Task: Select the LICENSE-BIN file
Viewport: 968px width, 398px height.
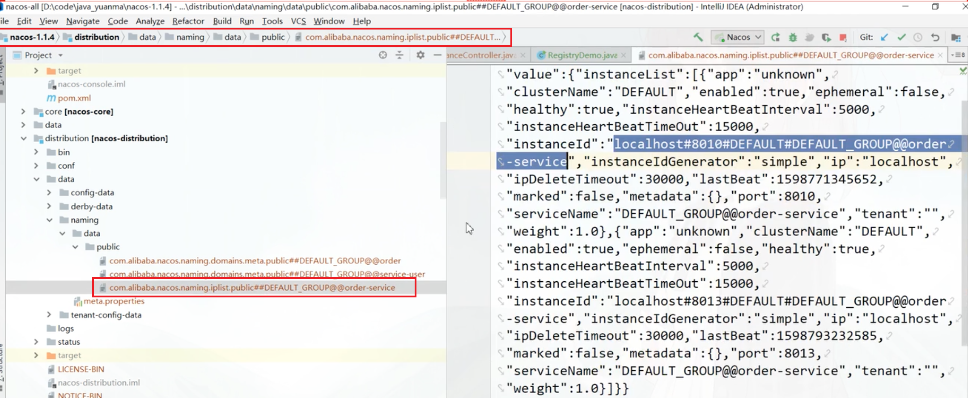Action: pyautogui.click(x=81, y=369)
